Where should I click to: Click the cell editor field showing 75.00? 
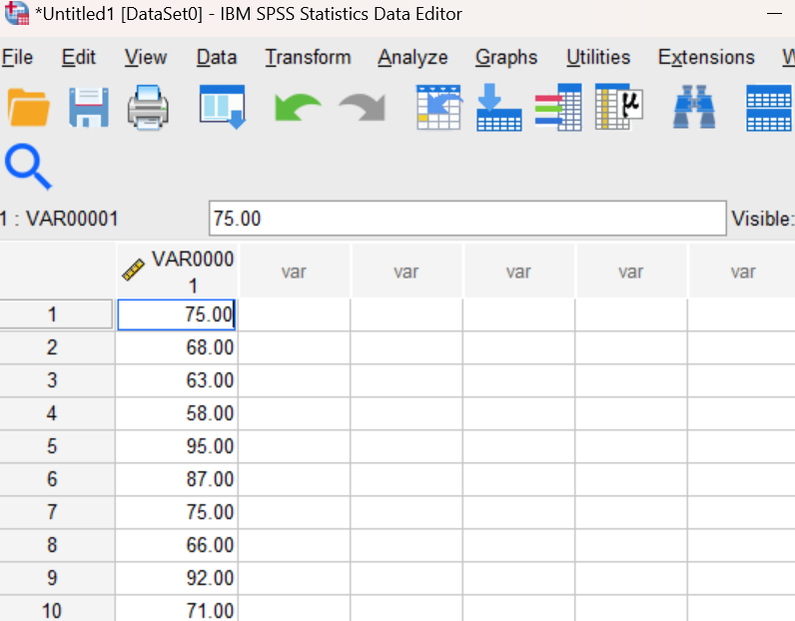click(x=467, y=219)
